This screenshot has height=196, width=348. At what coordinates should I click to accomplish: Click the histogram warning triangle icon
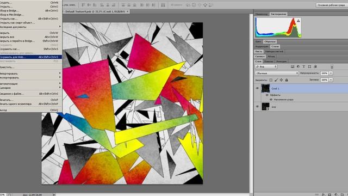pos(299,21)
